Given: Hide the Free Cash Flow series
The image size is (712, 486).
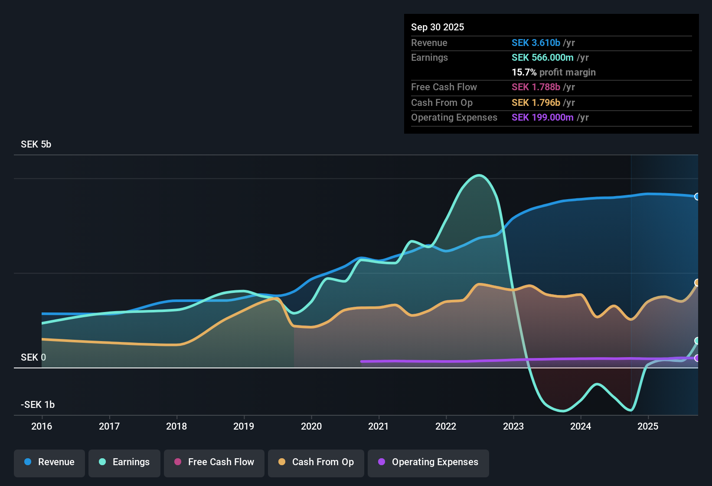Looking at the screenshot, I should point(214,463).
